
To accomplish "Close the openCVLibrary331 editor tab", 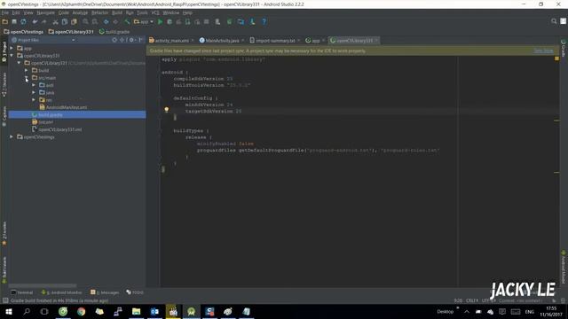I will click(376, 41).
